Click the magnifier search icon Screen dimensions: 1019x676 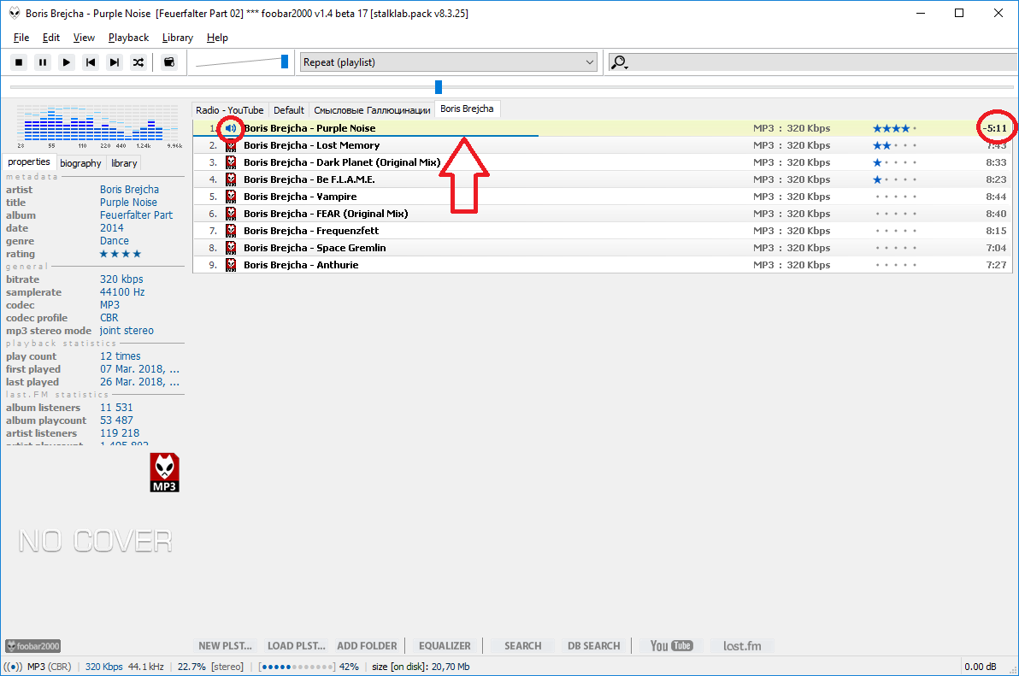pyautogui.click(x=619, y=62)
